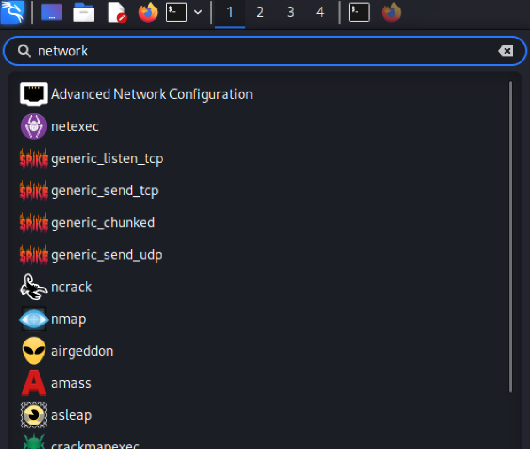
Task: Click the magnifier icon in the search bar
Action: 24,51
